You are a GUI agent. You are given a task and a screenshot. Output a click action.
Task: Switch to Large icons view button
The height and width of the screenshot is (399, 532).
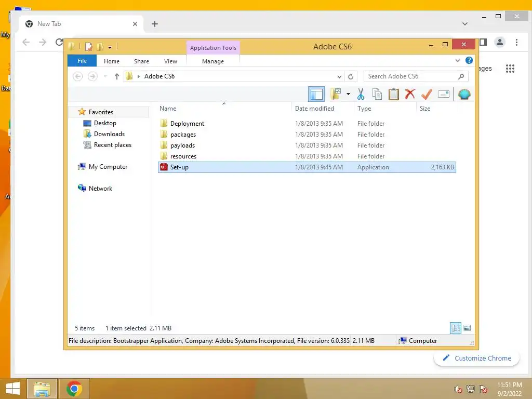467,328
